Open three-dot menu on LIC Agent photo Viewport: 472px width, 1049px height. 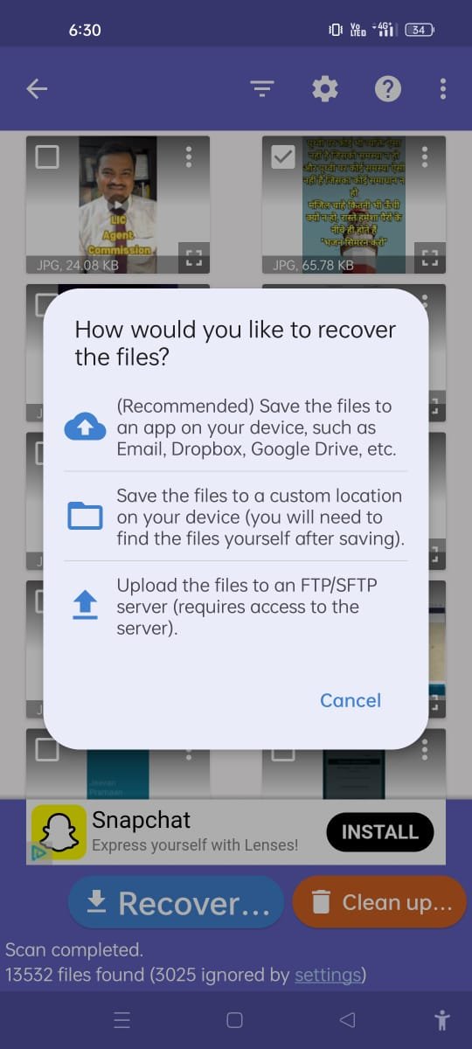pos(189,156)
